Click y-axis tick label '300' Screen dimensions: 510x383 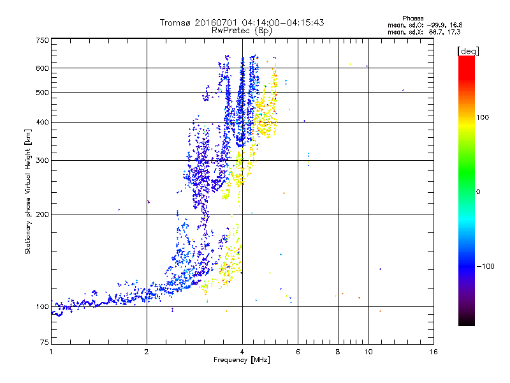(42, 161)
